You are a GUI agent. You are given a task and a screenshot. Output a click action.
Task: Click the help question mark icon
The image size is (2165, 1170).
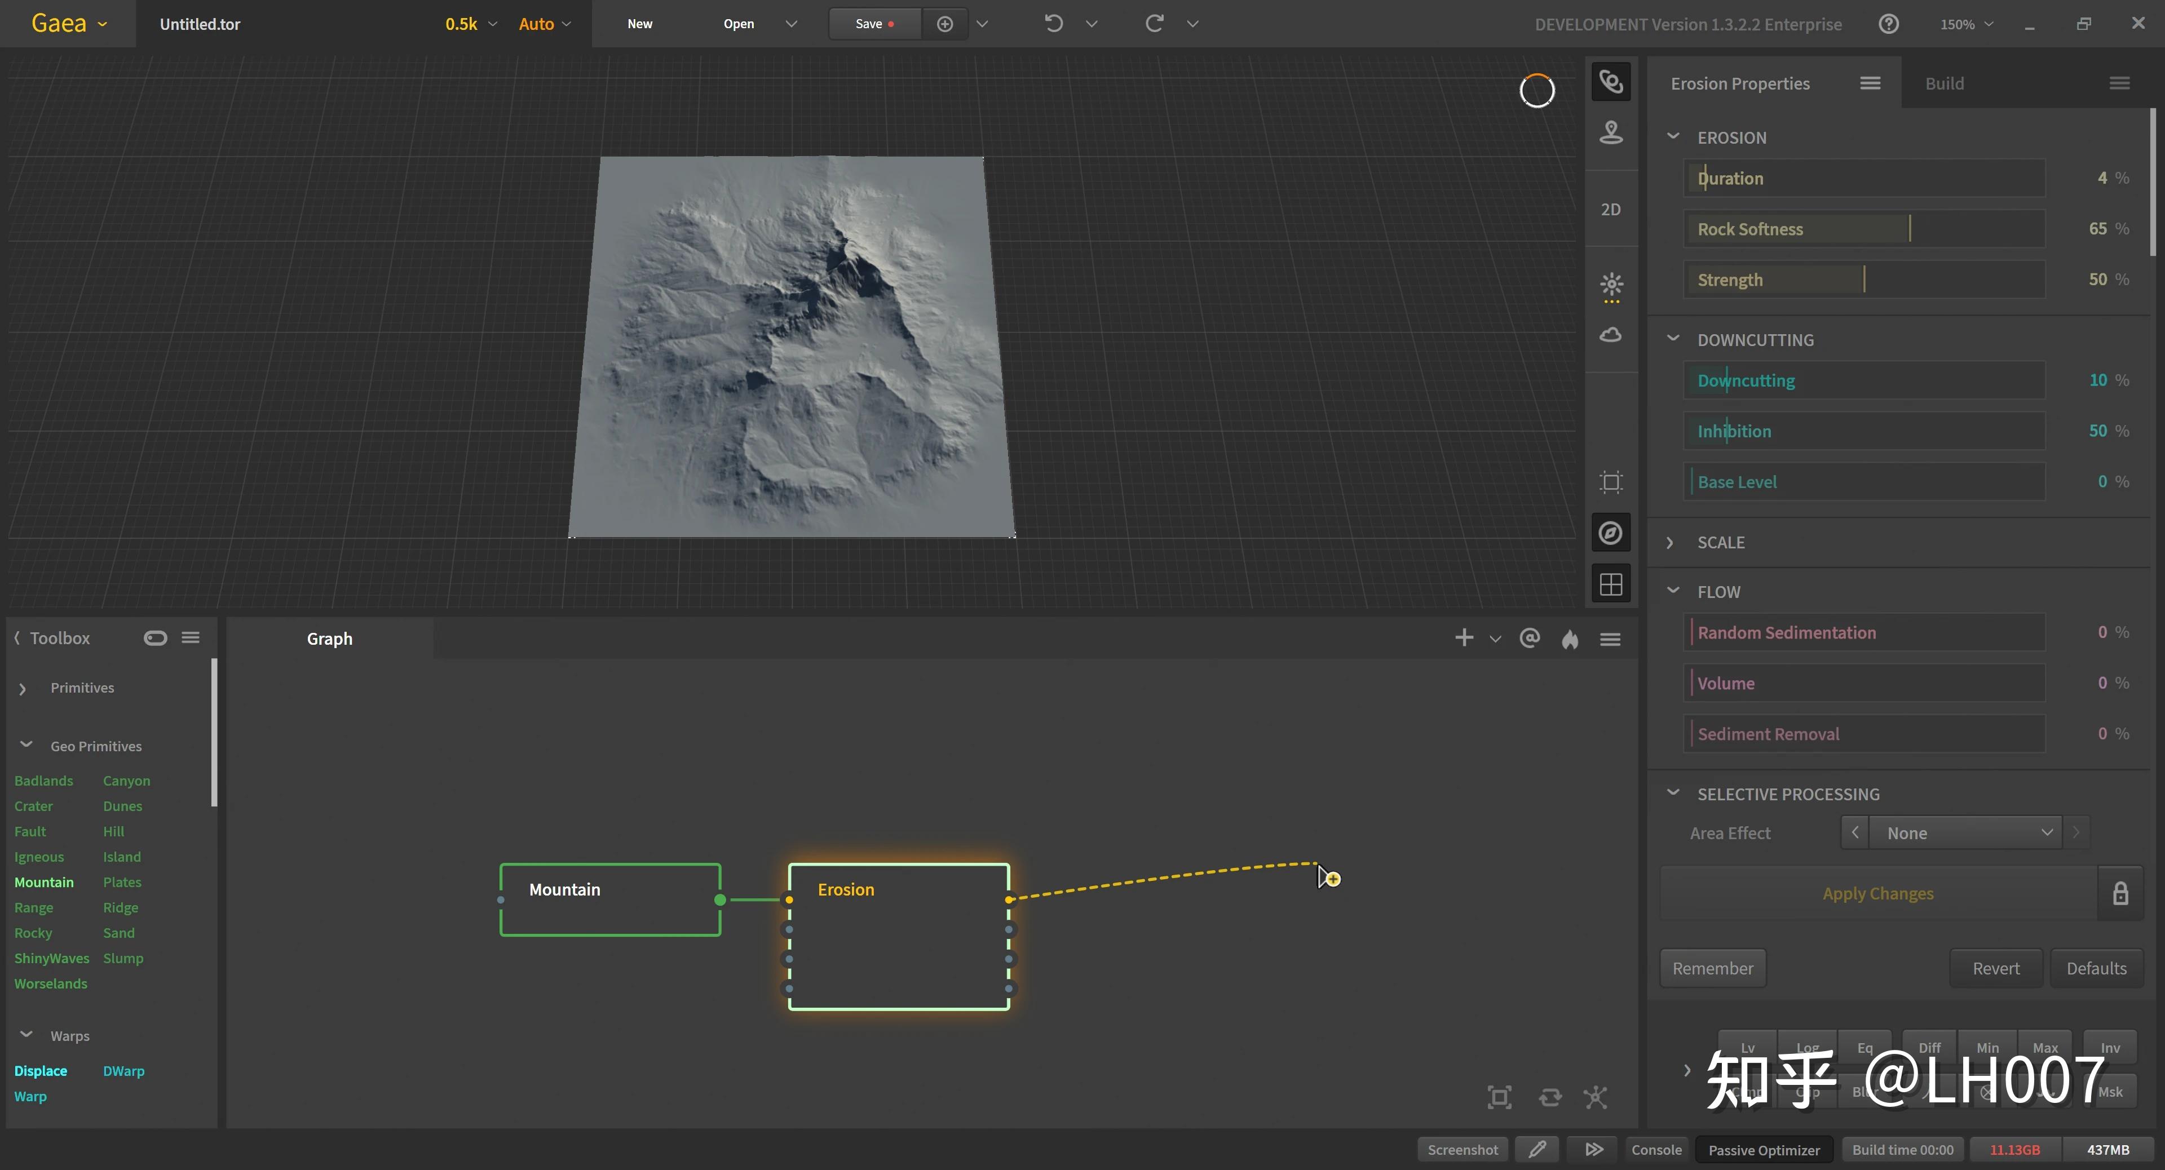[1889, 24]
